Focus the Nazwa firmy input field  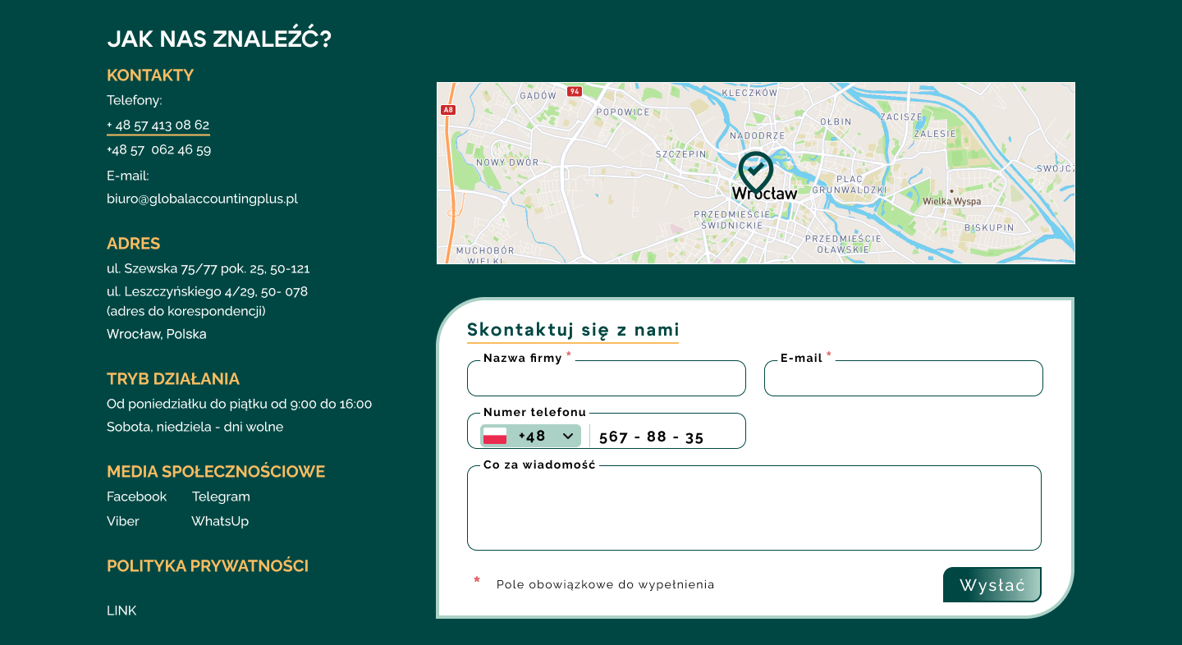607,378
